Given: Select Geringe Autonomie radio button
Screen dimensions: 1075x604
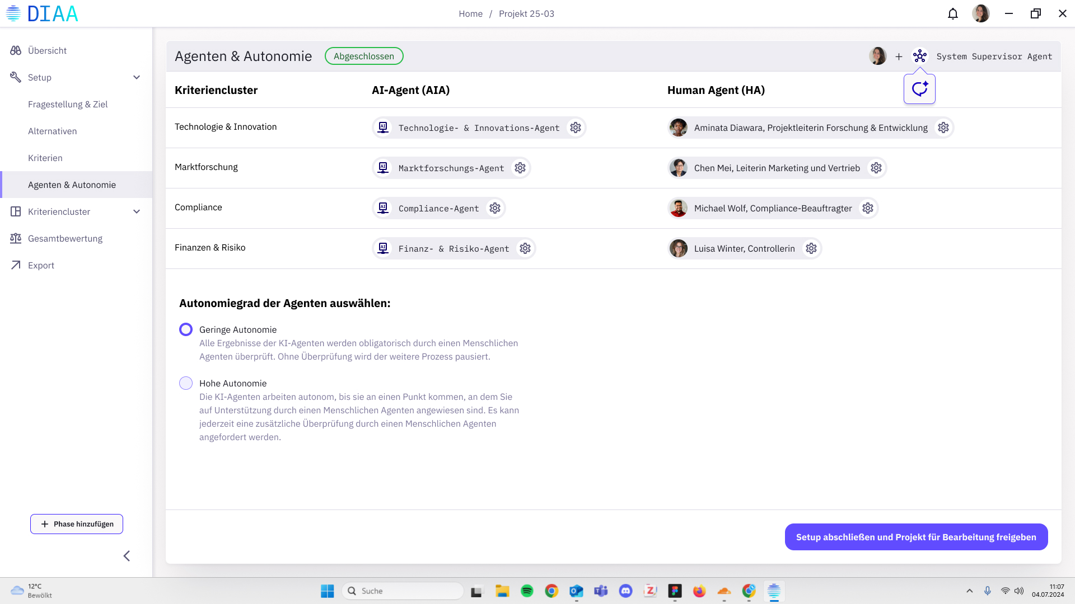Looking at the screenshot, I should (x=186, y=329).
